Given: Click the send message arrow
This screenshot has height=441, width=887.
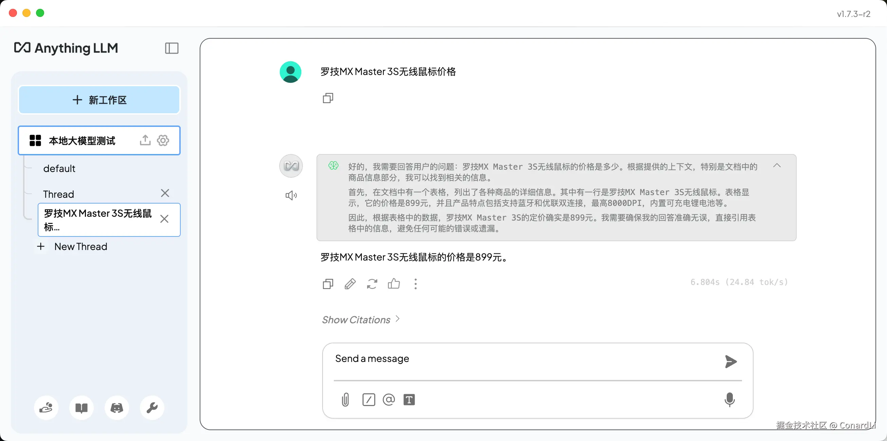Looking at the screenshot, I should (730, 361).
